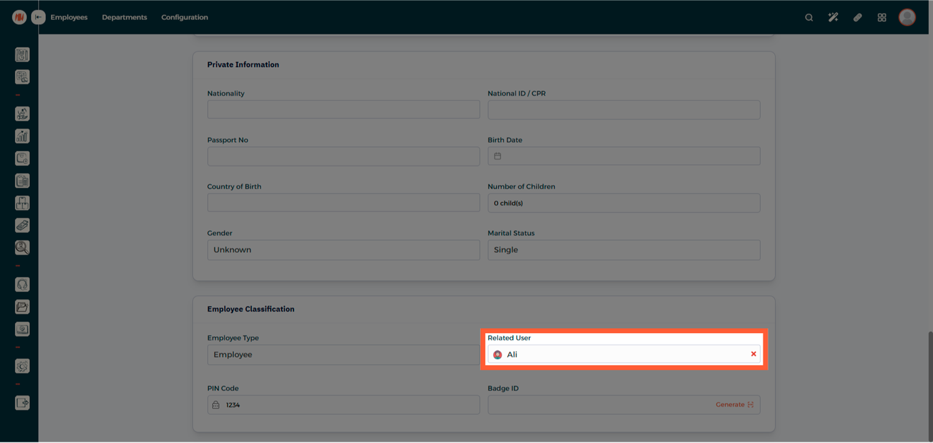Collapse the sidebar with the arrow toggle
Screen dimensions: 933x443
click(x=39, y=17)
